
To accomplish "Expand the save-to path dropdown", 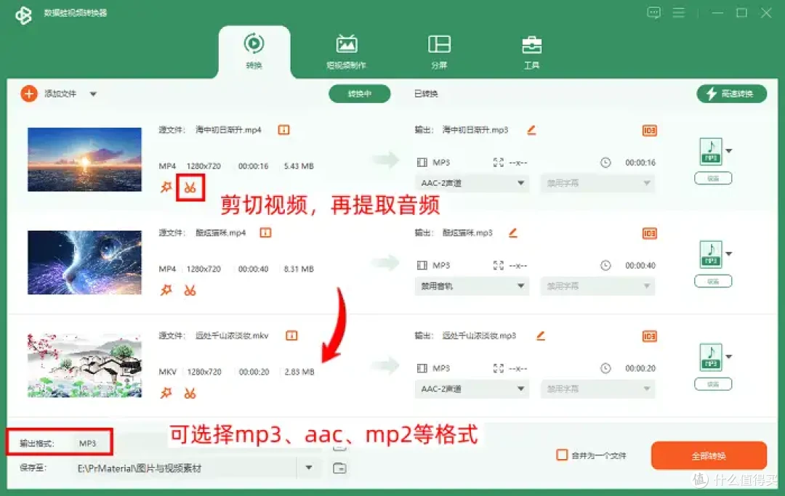I will tap(309, 468).
